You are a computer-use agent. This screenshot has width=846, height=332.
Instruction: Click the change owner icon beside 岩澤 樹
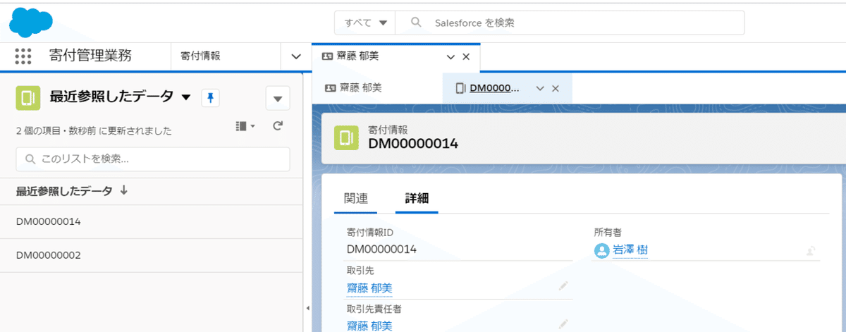coord(812,250)
